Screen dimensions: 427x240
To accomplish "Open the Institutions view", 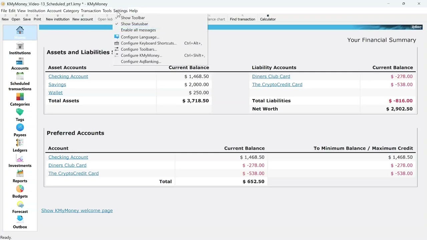I will (x=20, y=49).
